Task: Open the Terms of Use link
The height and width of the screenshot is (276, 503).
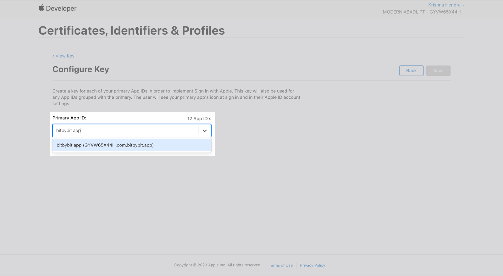Action: click(281, 265)
